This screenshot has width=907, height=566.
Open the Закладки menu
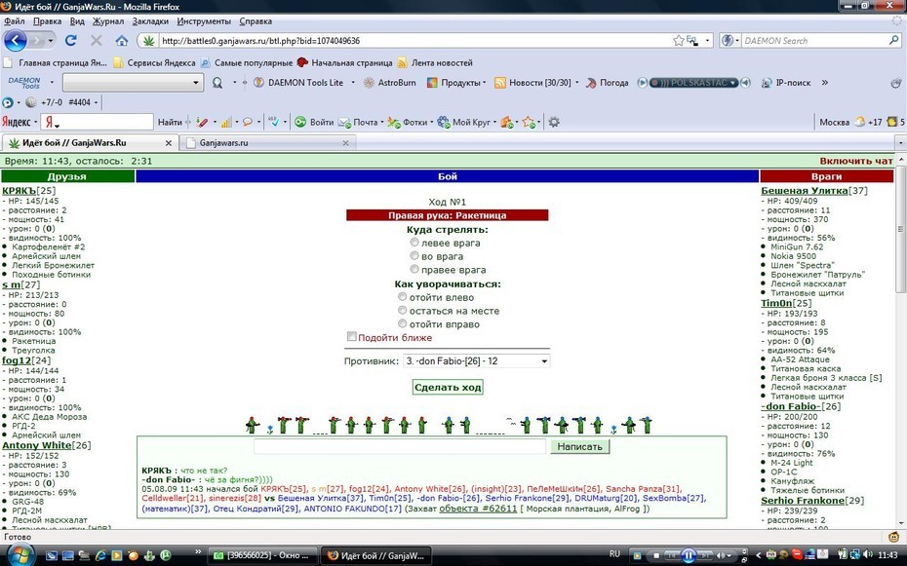pyautogui.click(x=150, y=21)
